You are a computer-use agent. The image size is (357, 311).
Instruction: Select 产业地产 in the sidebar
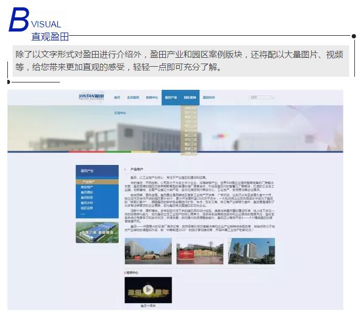pos(88,182)
